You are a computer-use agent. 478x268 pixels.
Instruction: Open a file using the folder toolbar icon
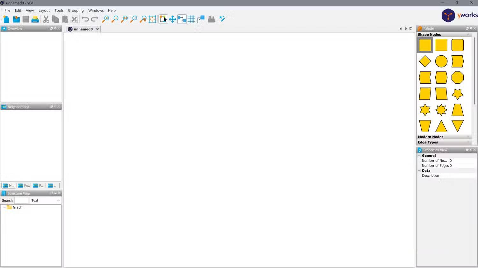pyautogui.click(x=16, y=19)
